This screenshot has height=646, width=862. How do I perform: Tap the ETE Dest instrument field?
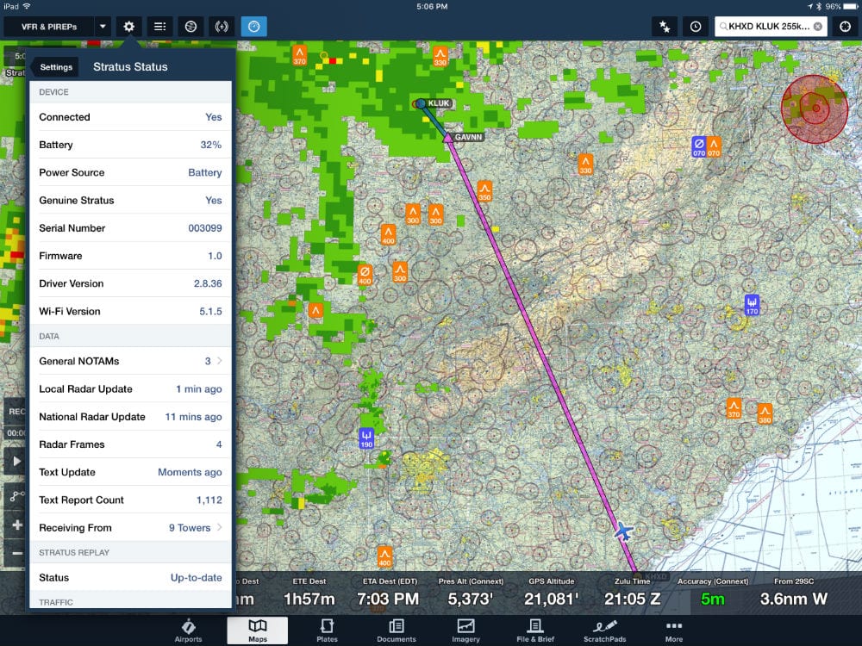[x=309, y=593]
